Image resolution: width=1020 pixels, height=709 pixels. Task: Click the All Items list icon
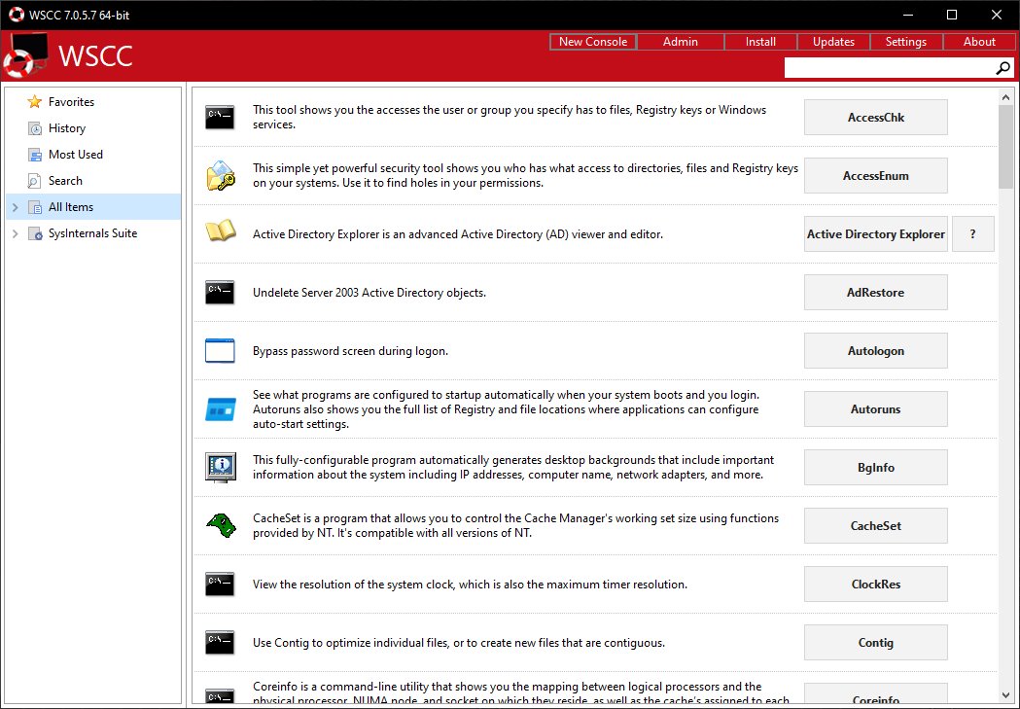click(34, 207)
